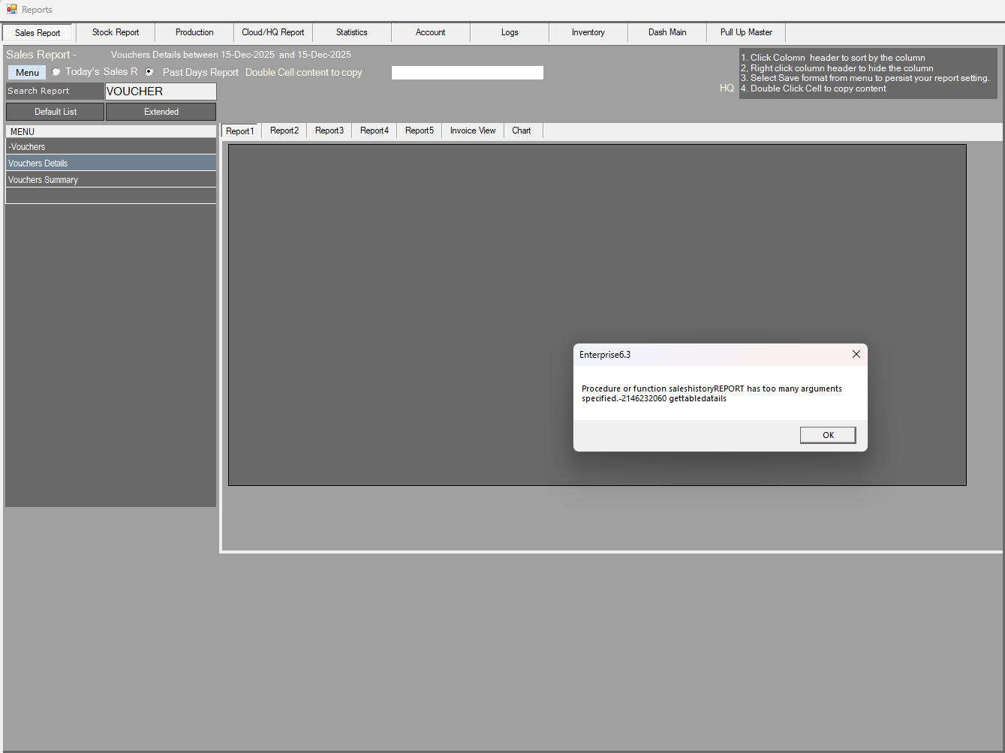
Task: Select the Past Days Report radio button
Action: [149, 72]
